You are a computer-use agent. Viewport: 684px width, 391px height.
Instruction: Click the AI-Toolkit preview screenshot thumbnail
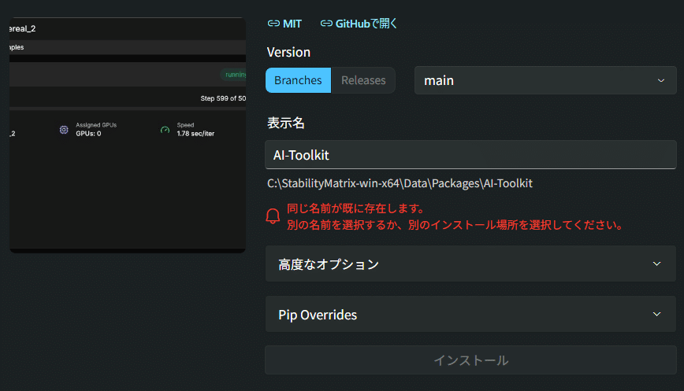(x=128, y=135)
